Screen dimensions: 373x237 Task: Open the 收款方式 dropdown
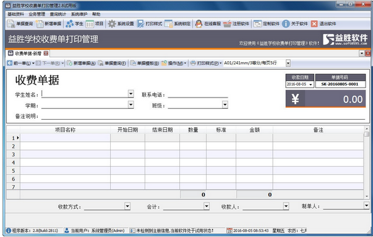(127, 206)
